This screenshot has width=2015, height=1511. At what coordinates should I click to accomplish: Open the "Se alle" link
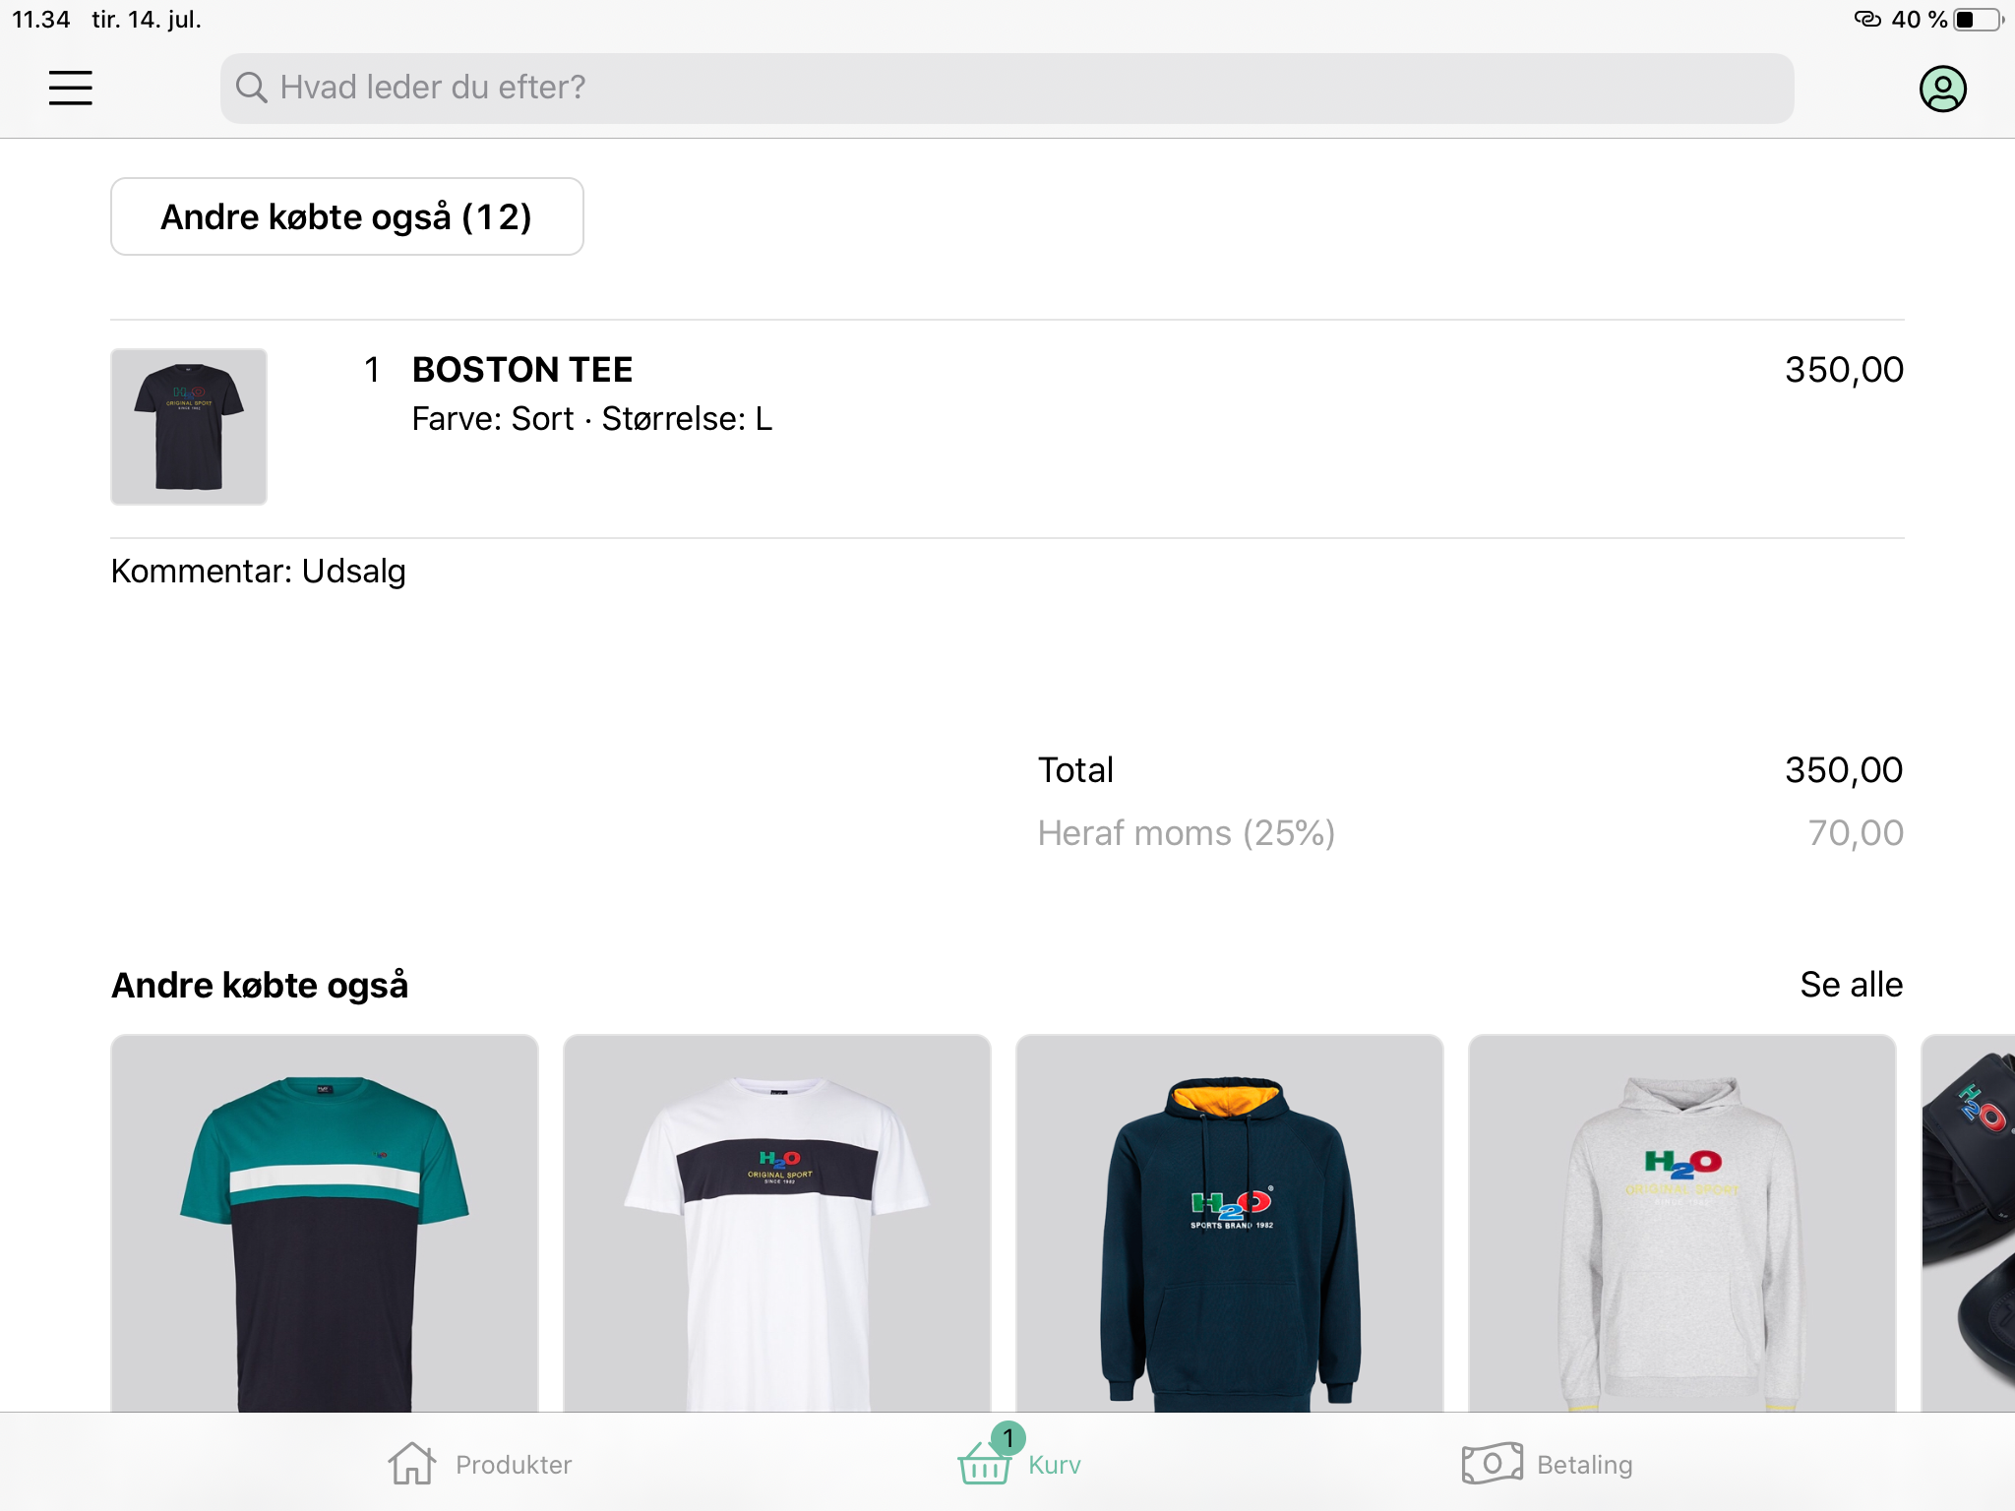1851,985
